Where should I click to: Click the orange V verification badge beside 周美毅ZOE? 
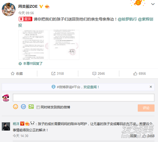(x=41, y=6)
